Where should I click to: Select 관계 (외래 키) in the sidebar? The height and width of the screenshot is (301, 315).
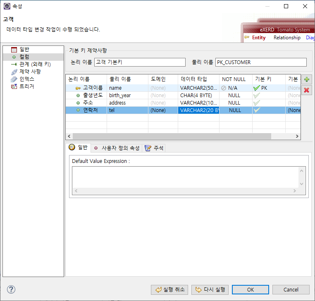tap(35, 64)
